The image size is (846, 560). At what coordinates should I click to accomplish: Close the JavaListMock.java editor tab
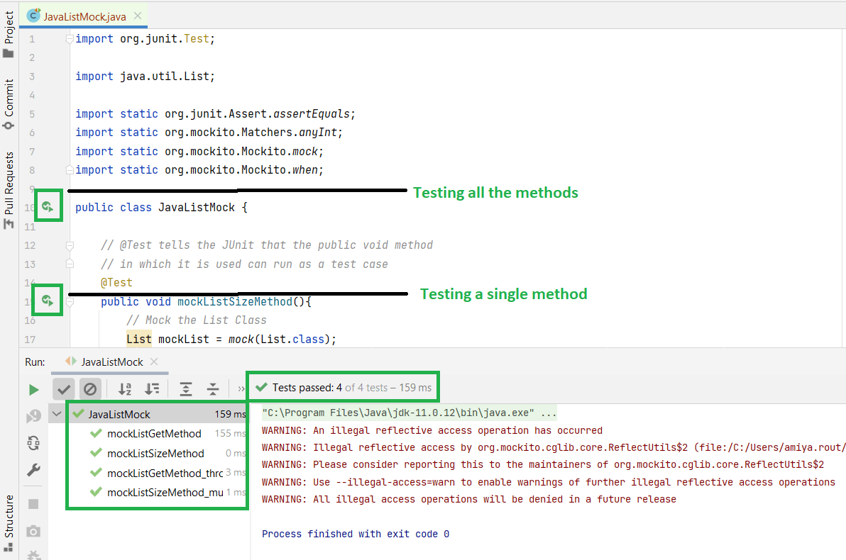[x=138, y=16]
